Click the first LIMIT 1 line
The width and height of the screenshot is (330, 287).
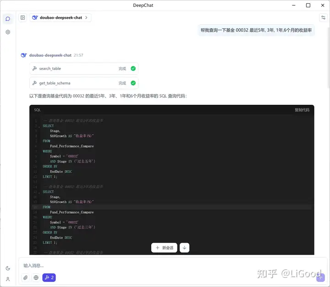(50, 177)
